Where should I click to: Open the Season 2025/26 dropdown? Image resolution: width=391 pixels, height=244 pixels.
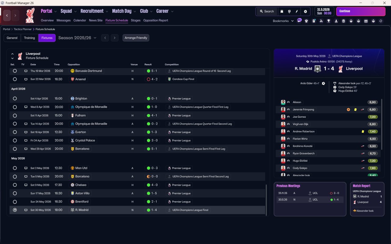point(77,38)
